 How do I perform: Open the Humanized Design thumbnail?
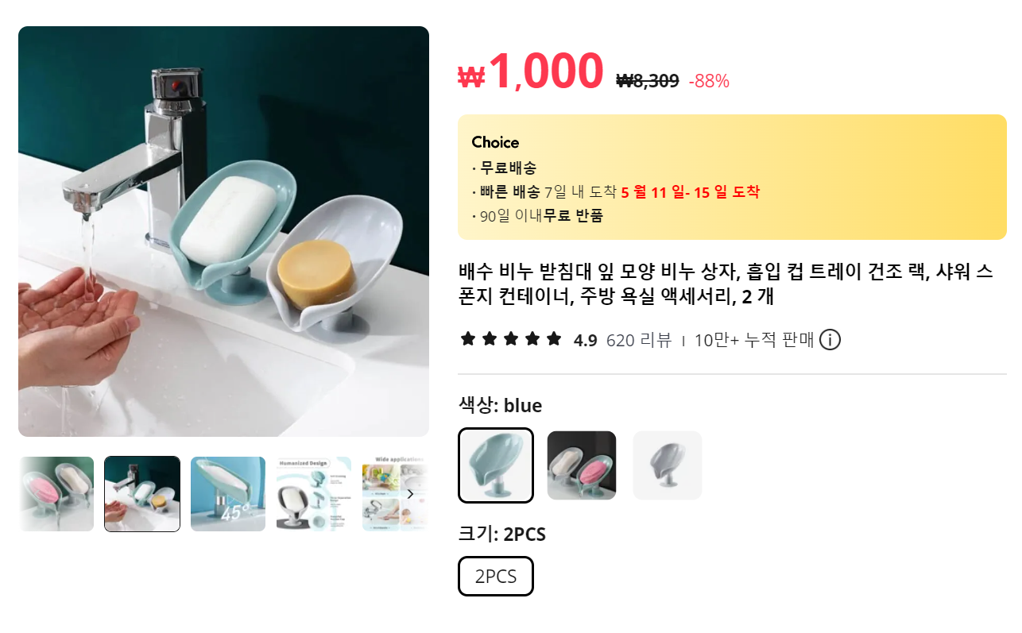click(x=314, y=494)
